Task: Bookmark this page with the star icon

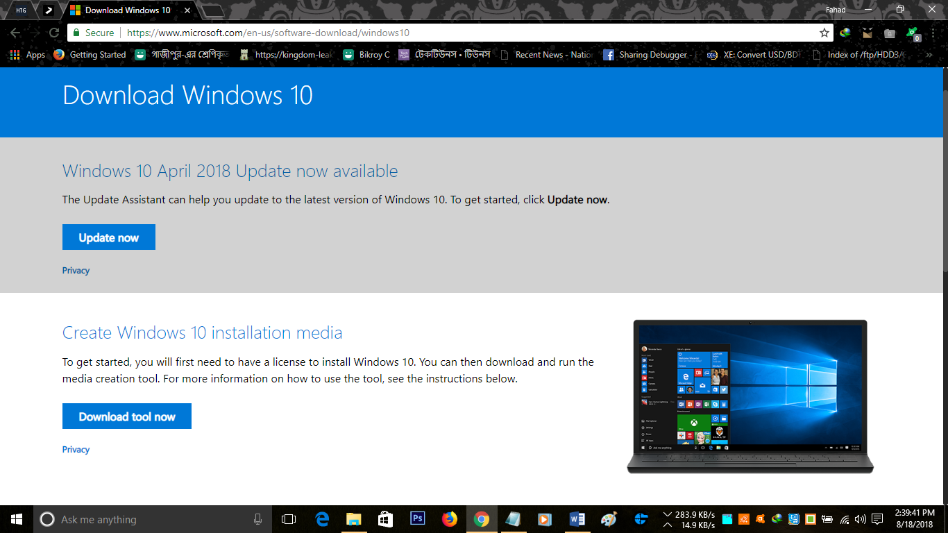Action: pos(824,33)
